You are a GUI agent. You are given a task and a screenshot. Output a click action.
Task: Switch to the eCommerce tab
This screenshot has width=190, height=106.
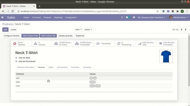click(62, 67)
